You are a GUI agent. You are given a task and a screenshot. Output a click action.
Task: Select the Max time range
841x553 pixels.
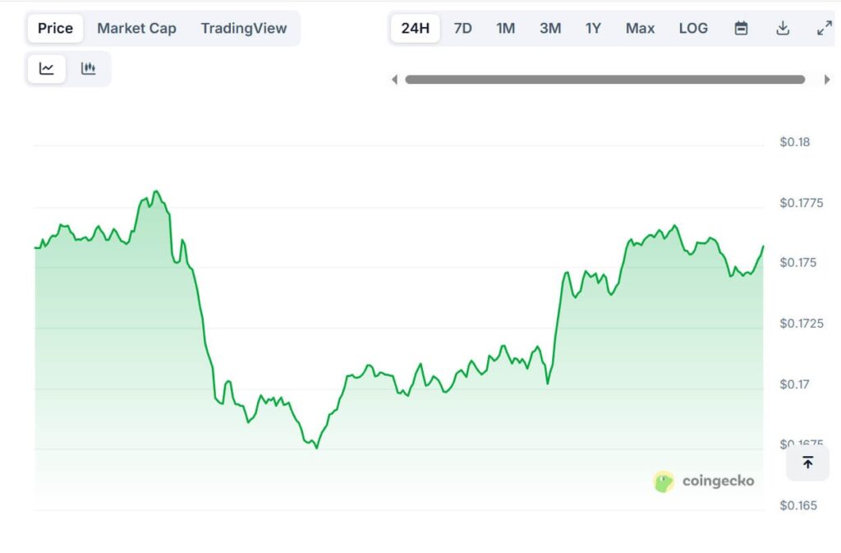point(639,27)
